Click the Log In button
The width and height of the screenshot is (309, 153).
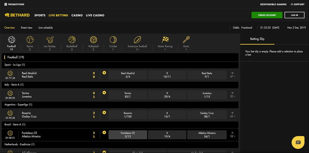pyautogui.click(x=294, y=15)
